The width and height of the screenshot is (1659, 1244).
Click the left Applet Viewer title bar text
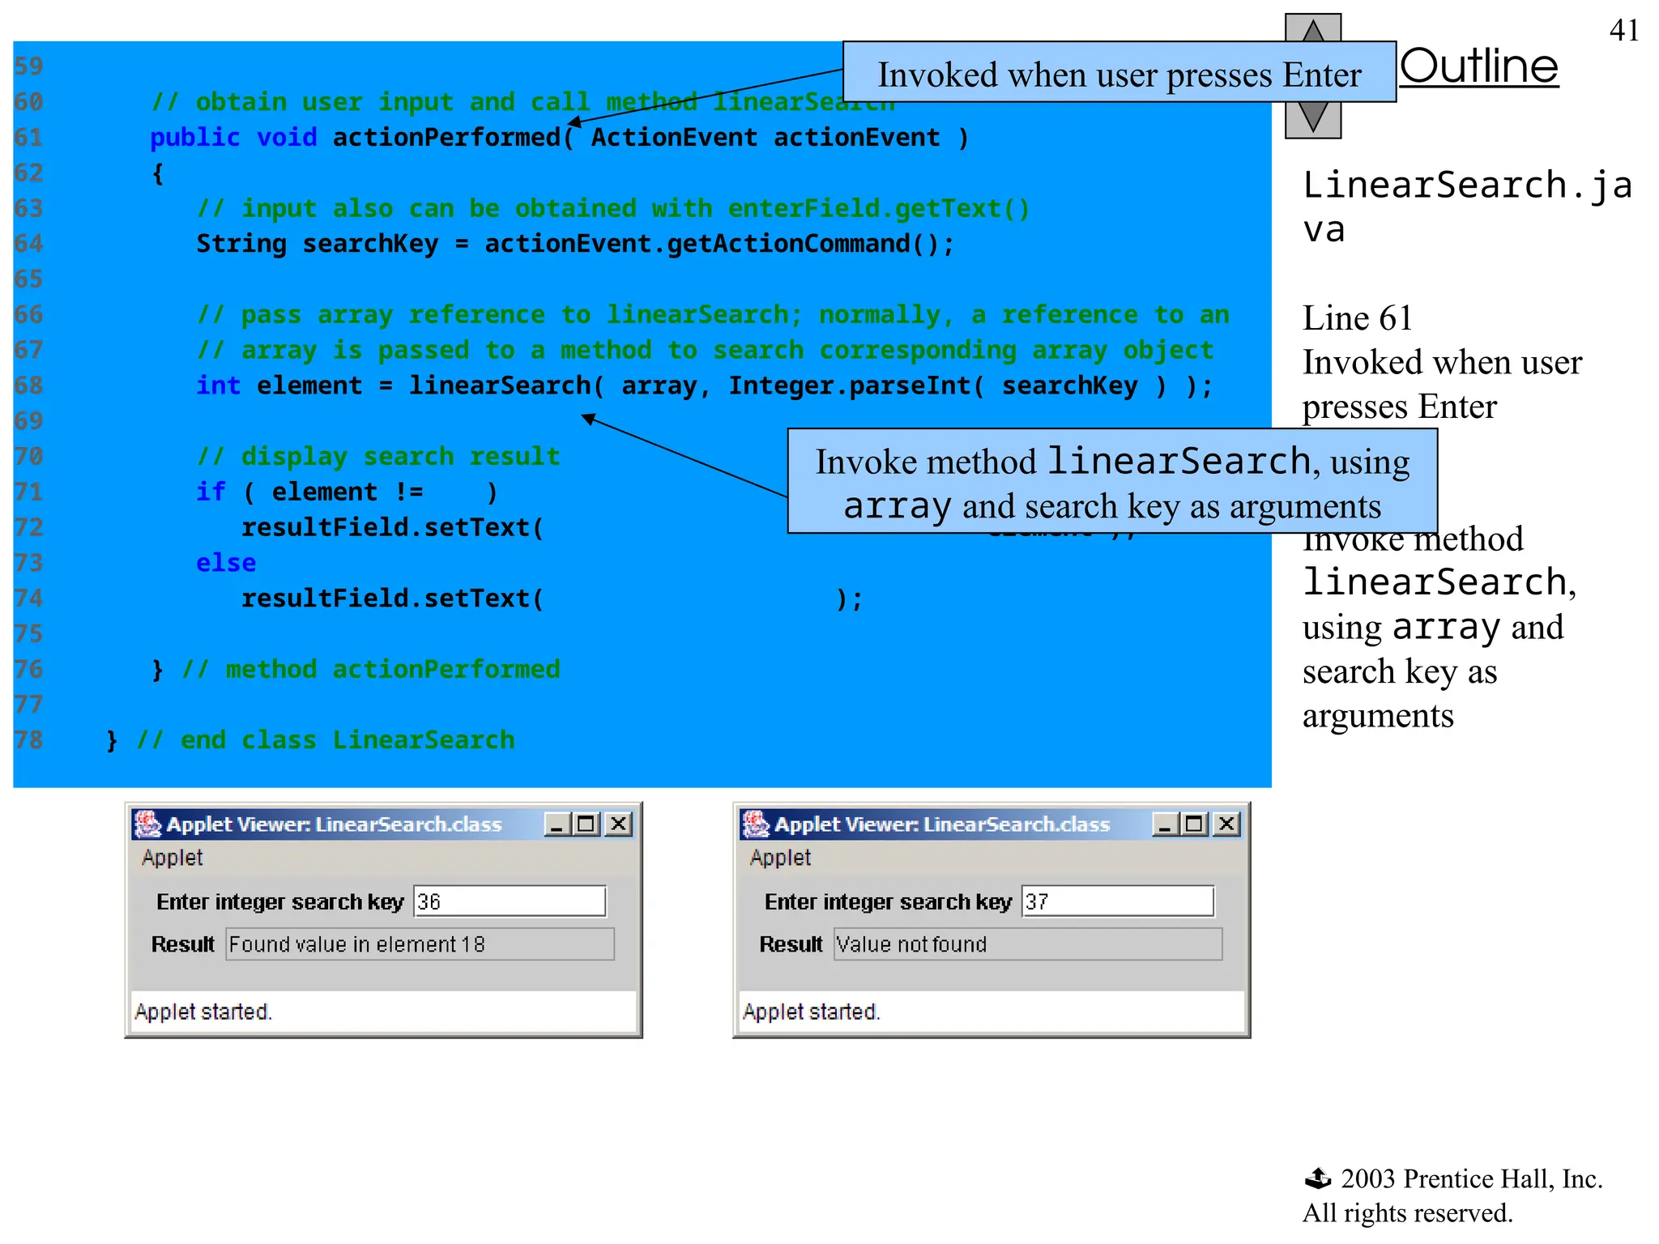click(x=334, y=824)
